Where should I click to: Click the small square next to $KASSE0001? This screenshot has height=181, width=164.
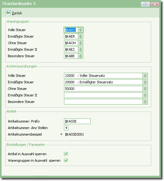tap(61, 134)
